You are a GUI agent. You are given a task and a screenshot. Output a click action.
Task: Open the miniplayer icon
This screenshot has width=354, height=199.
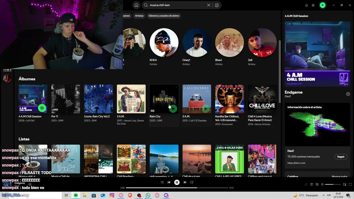(x=345, y=184)
